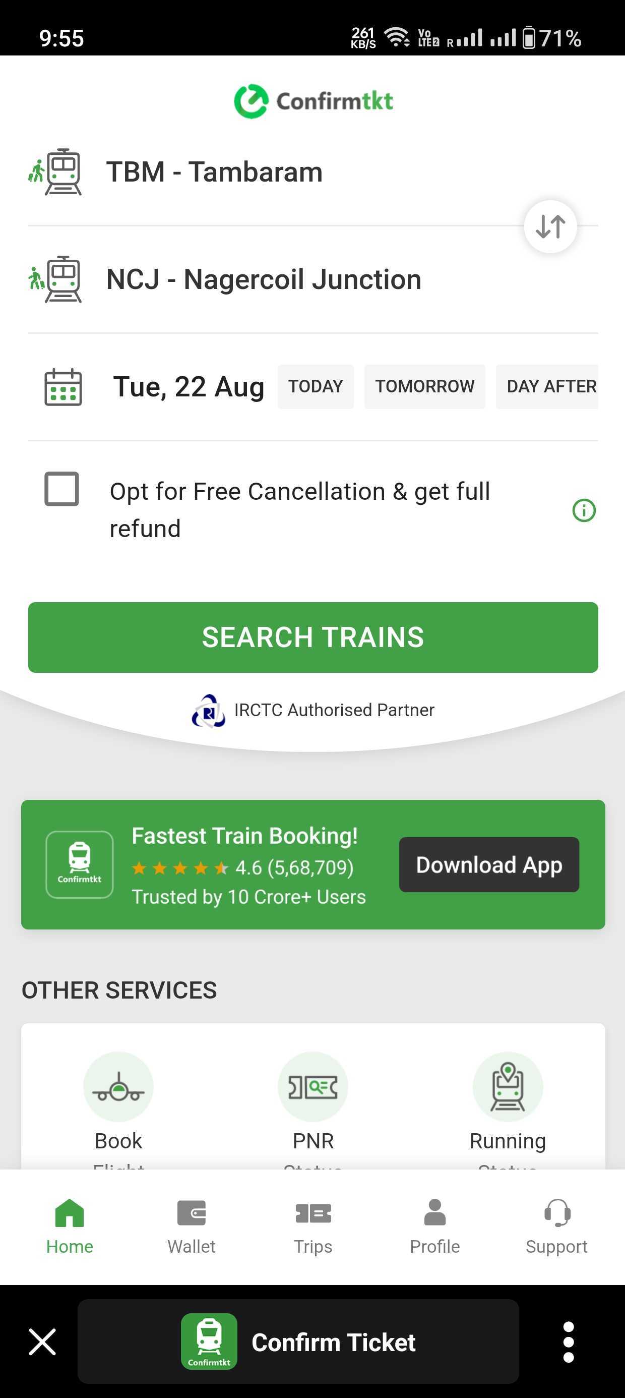
Task: Open the Tue, 22 Aug date selector
Action: (x=189, y=387)
